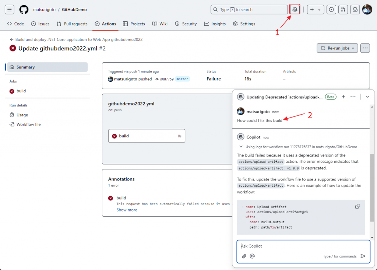The height and width of the screenshot is (270, 377).
Task: Open Usage under Run details
Action: [19, 115]
